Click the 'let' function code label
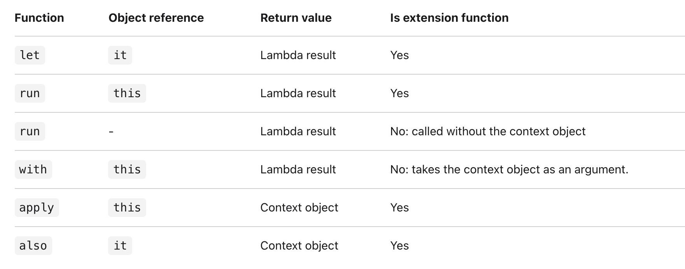The width and height of the screenshot is (685, 269). 30,55
